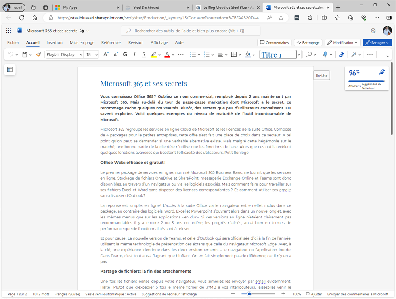Toggle the bulleted list
The width and height of the screenshot is (396, 299).
tap(193, 54)
